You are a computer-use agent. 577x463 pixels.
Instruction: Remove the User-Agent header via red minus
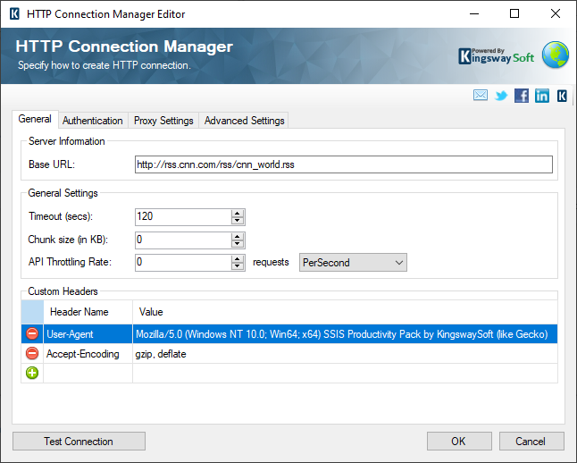32,333
